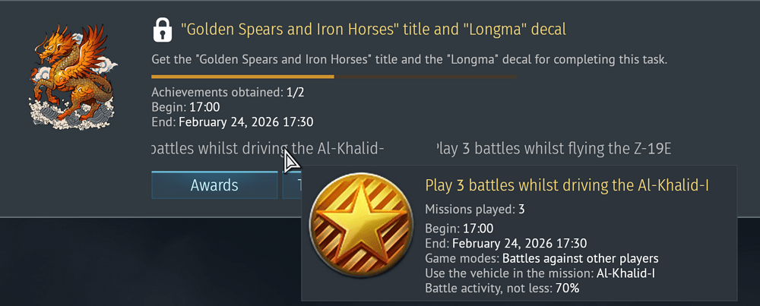
Task: Open the Awards button
Action: click(x=214, y=185)
